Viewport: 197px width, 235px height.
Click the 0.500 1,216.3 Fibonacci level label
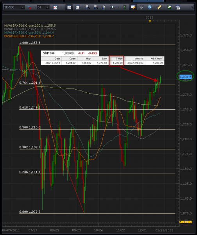[30, 127]
